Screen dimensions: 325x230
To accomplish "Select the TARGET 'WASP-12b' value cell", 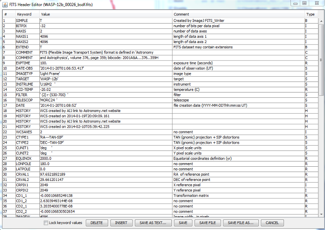I will pyautogui.click(x=106, y=79).
